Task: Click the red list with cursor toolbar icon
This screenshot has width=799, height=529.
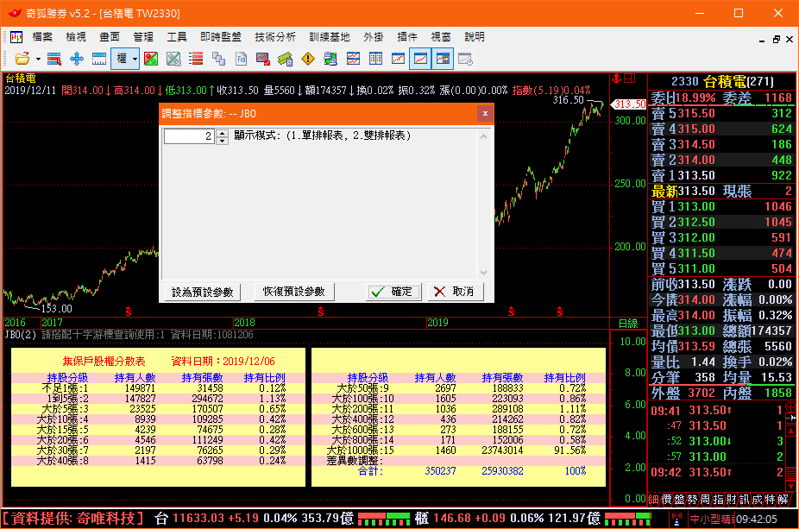Action: [x=54, y=59]
